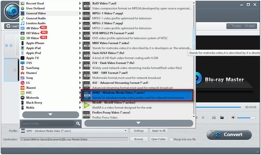Toggle the AMD acceleration button
The width and height of the screenshot is (261, 155).
coord(249,26)
